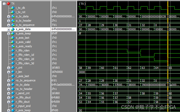This screenshot has width=180, height=112.
Task: Click the s_axis_ready signal icon
Action: [x=13, y=46]
